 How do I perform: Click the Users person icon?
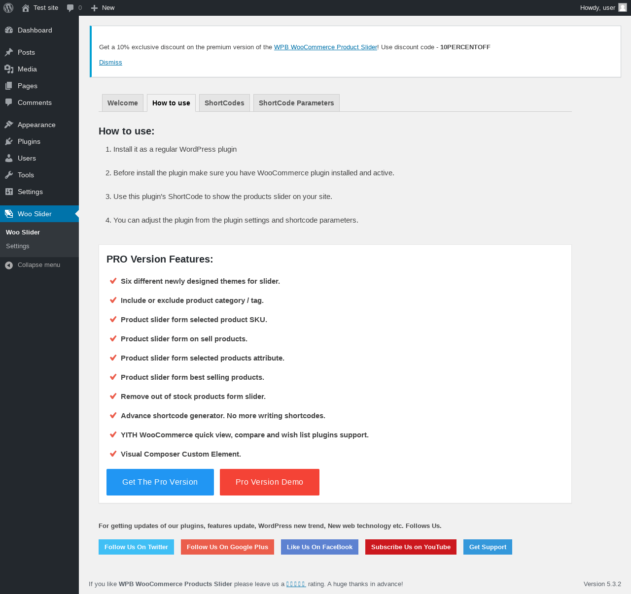pyautogui.click(x=9, y=158)
